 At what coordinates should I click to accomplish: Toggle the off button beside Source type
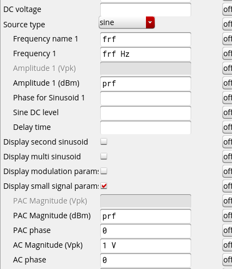point(227,24)
